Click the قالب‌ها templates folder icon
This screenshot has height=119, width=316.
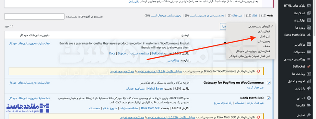coord(309,105)
